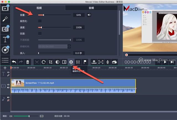
Task: Adjust the 音量 volume slider
Action: 54,15
